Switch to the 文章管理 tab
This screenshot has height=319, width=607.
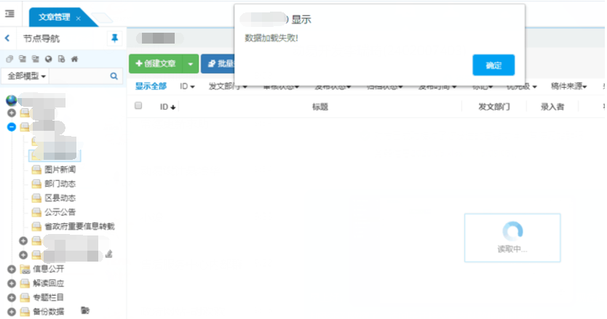pyautogui.click(x=55, y=17)
